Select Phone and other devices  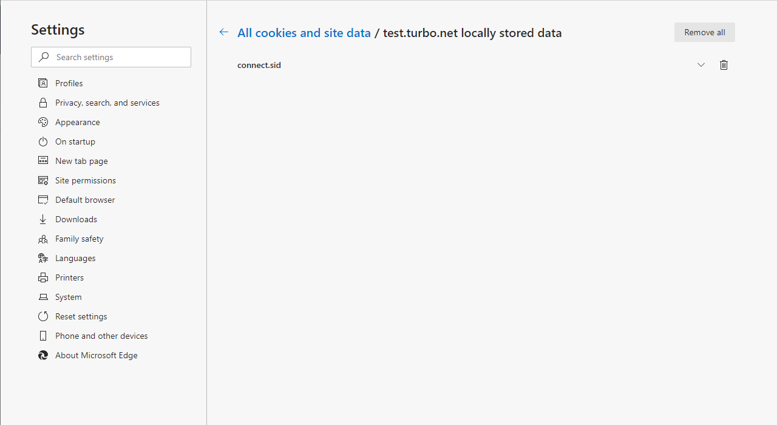coord(101,336)
